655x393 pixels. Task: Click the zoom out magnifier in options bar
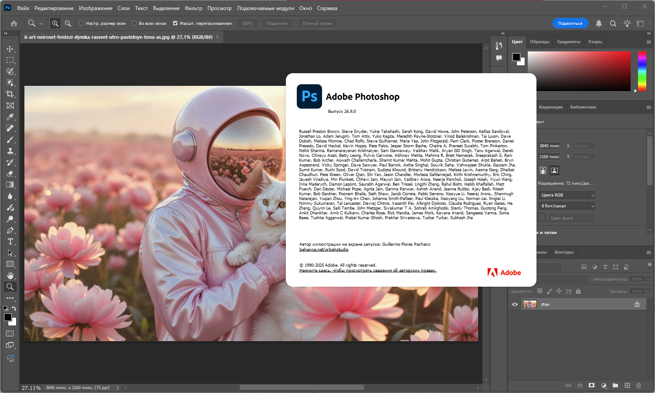click(68, 24)
